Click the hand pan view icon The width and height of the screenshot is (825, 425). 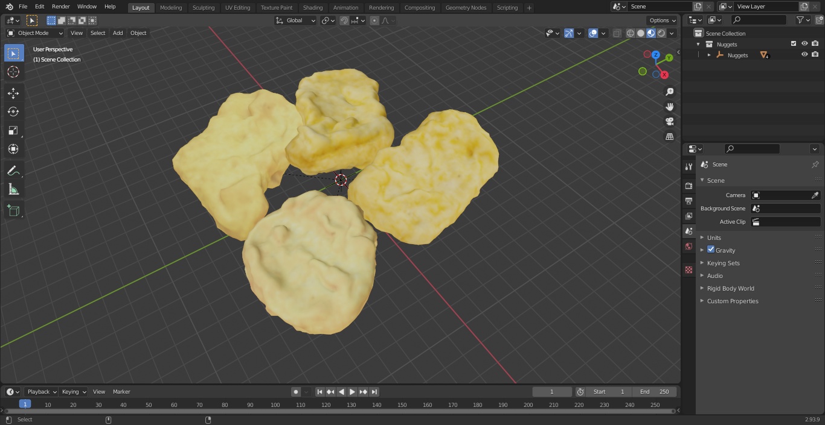pyautogui.click(x=669, y=107)
